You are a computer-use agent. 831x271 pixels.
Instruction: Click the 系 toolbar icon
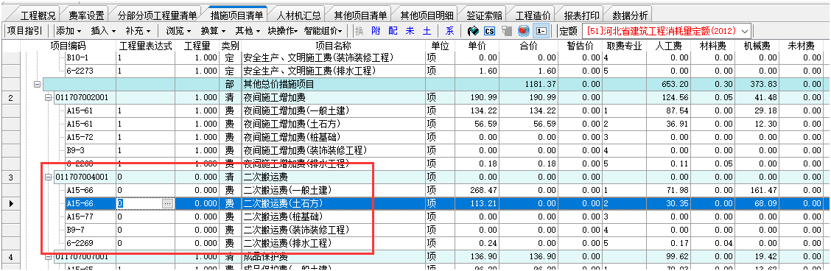pyautogui.click(x=449, y=31)
